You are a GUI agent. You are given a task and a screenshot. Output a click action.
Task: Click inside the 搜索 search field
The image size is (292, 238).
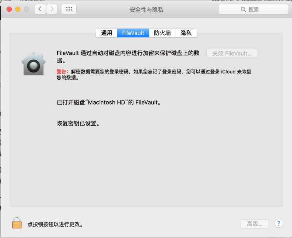(x=255, y=10)
